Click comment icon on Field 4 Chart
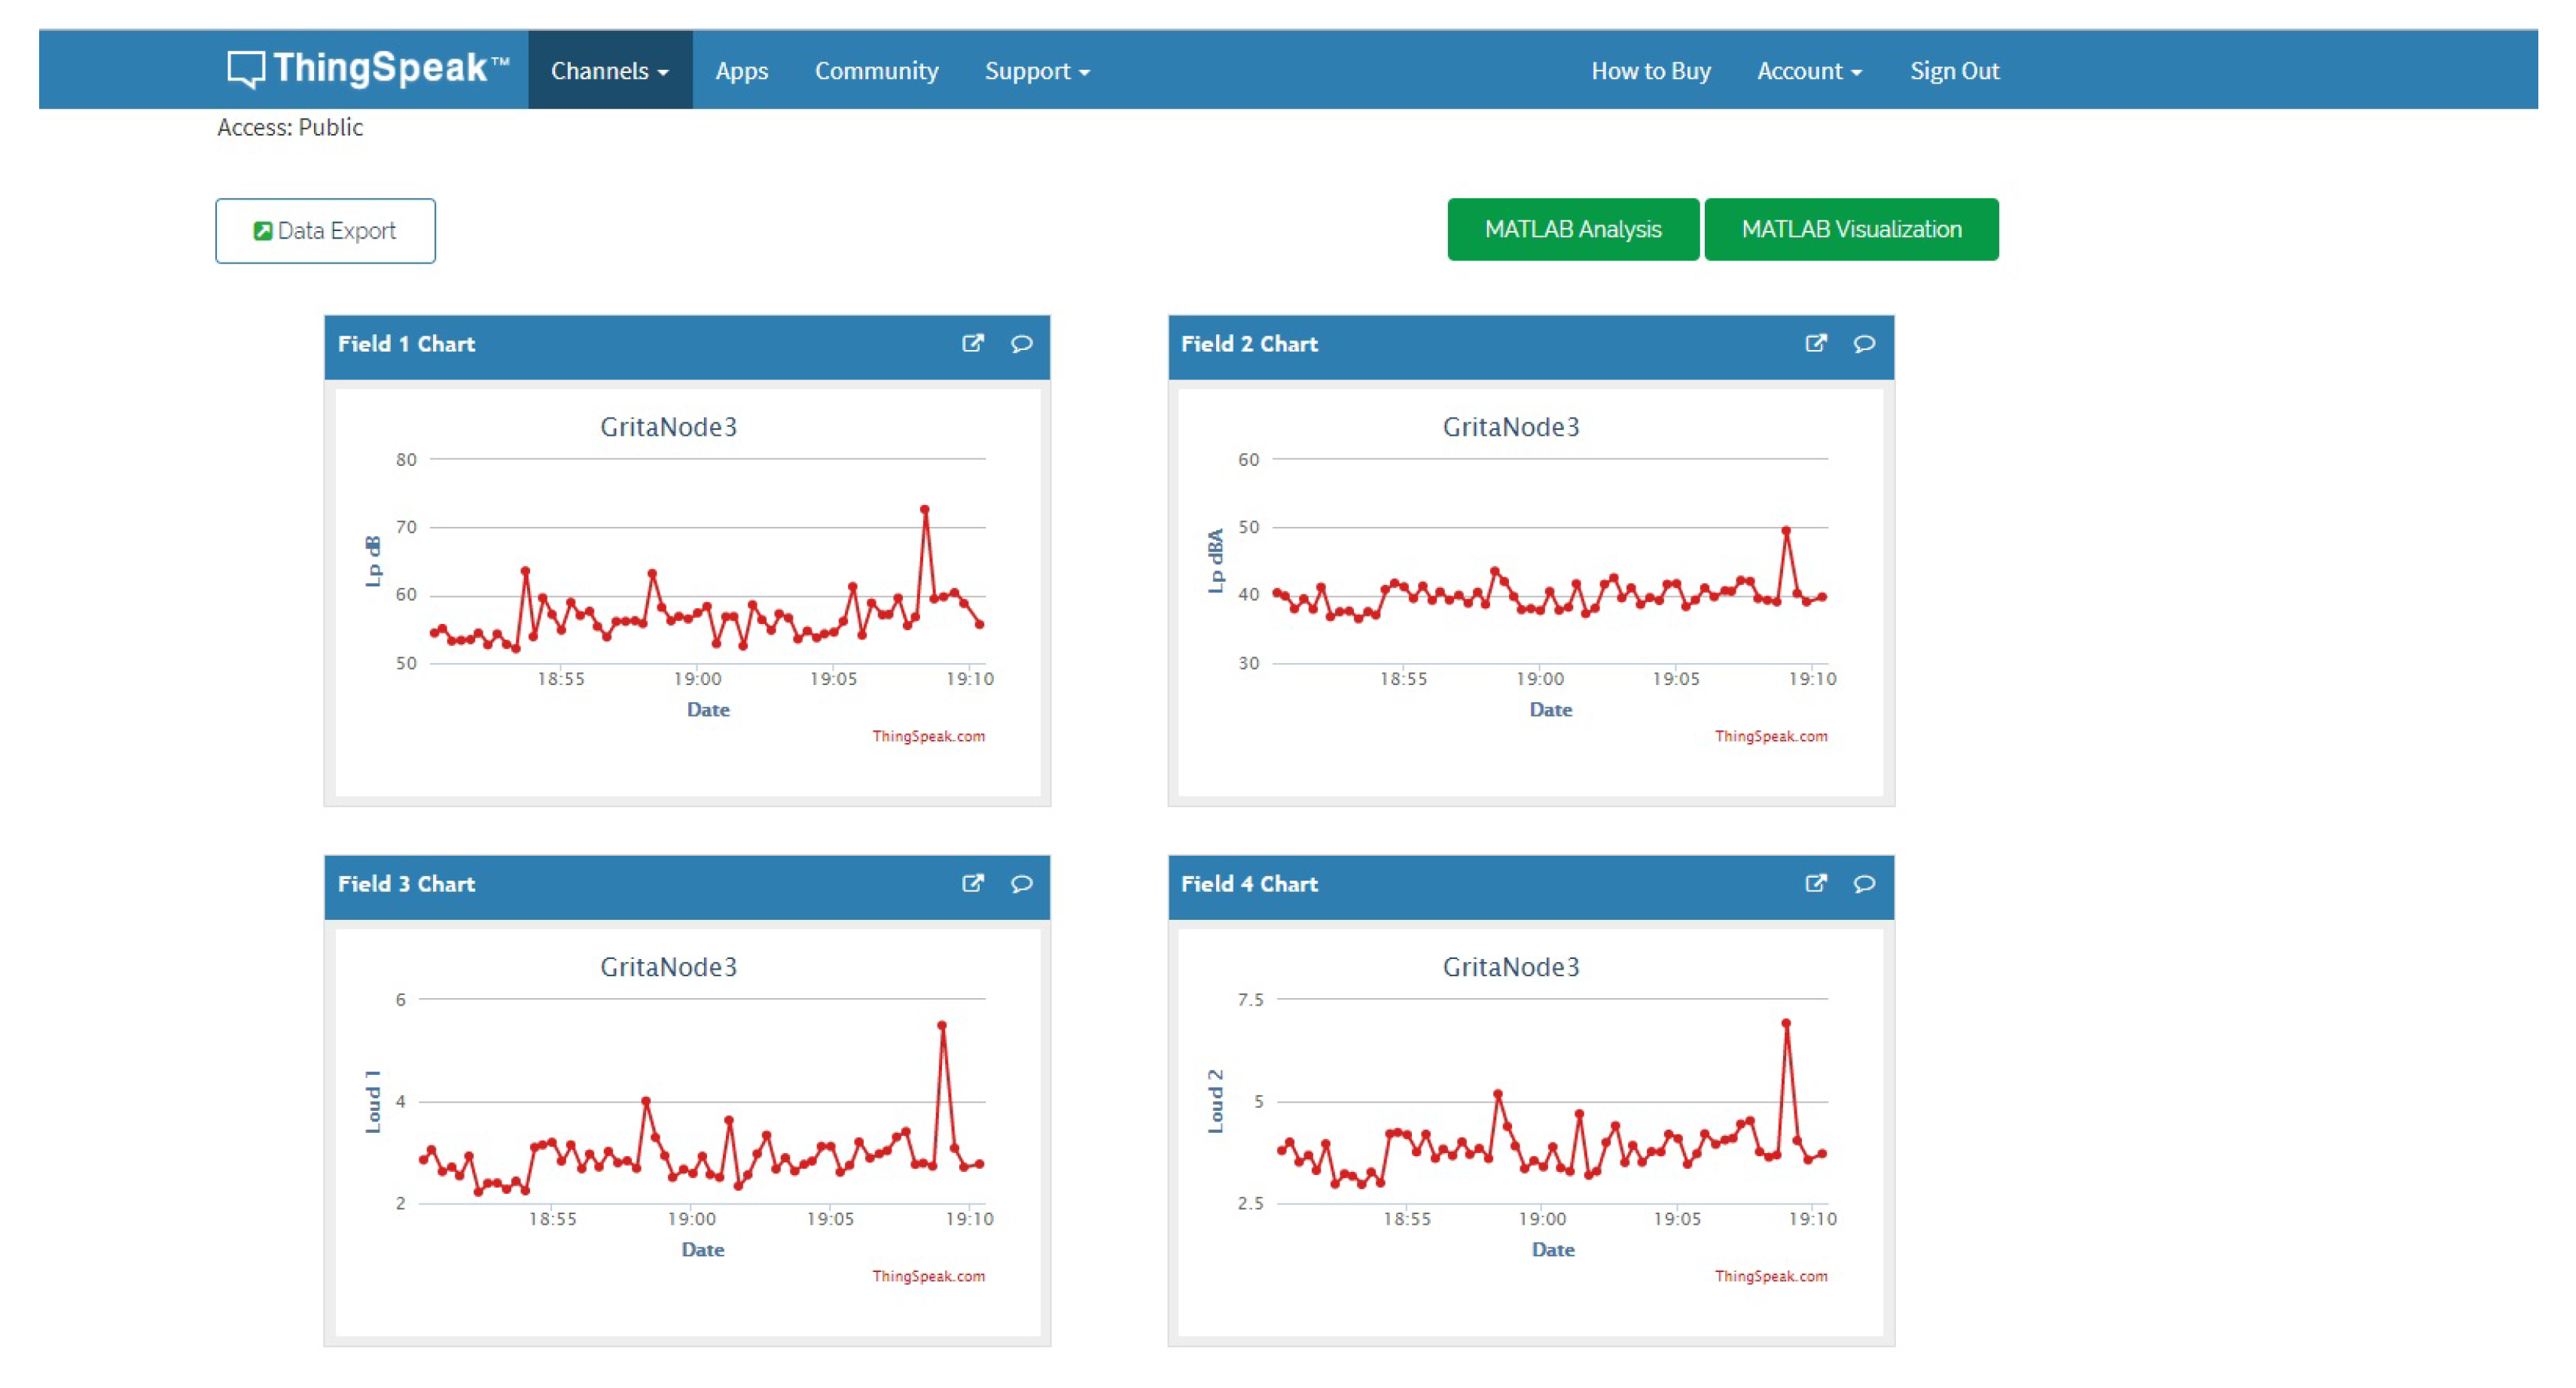The height and width of the screenshot is (1388, 2576). (x=1864, y=884)
